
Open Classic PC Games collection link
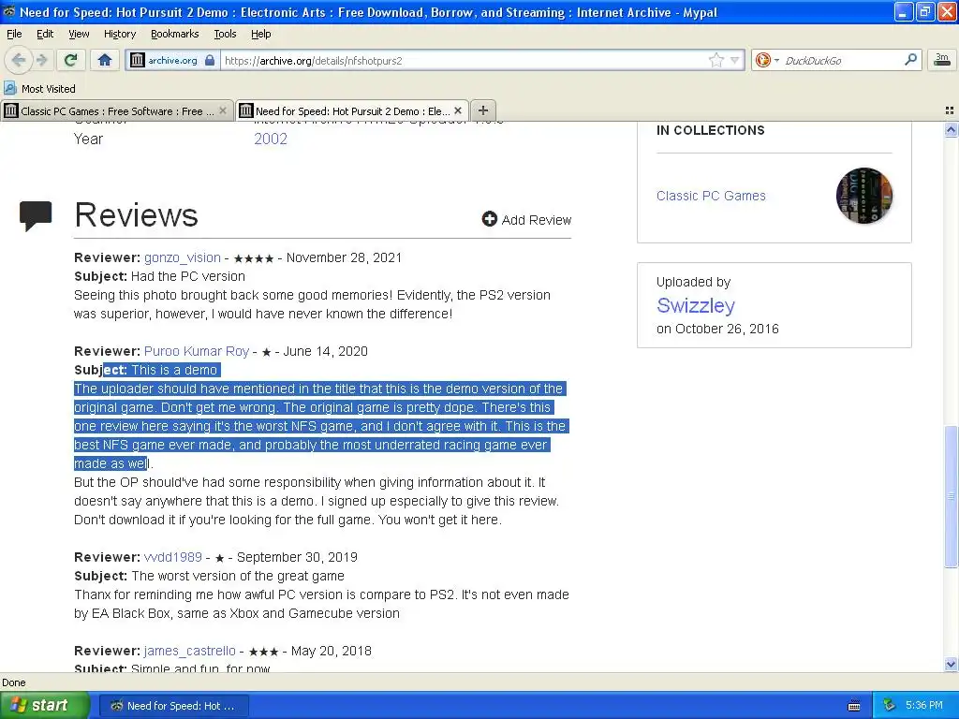coord(711,196)
